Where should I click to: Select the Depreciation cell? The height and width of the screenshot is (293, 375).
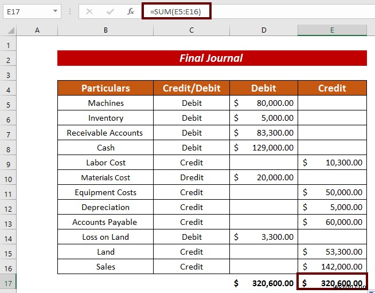coord(106,207)
